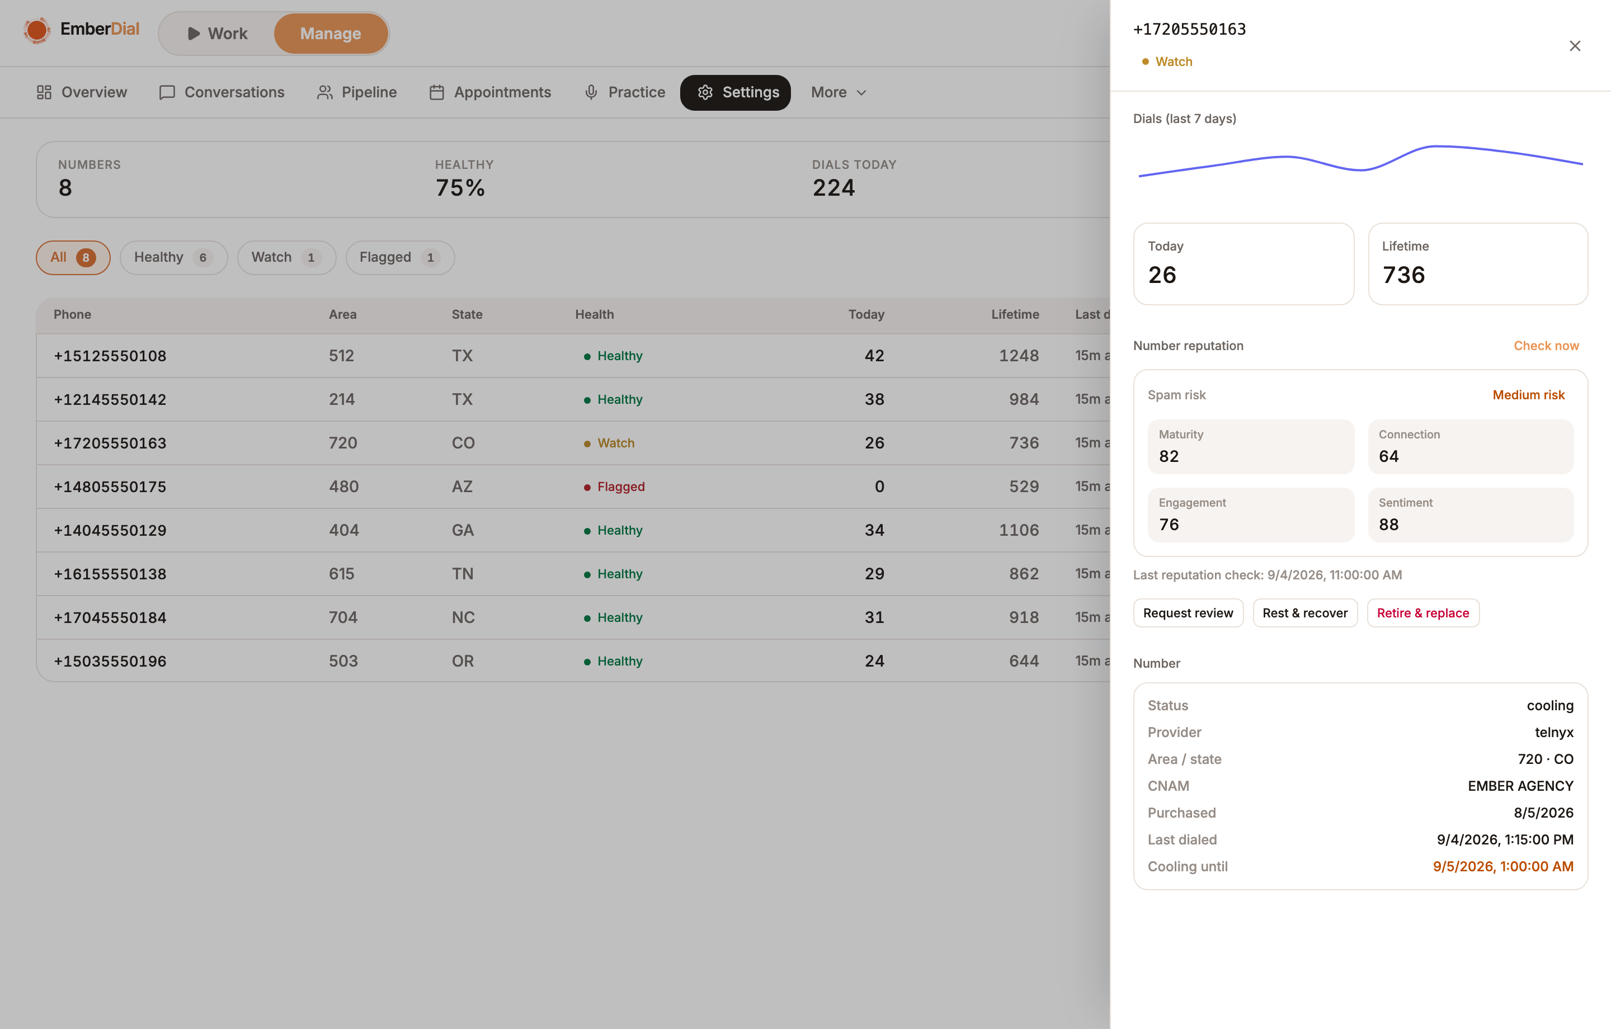Viewport: 1611px width, 1029px height.
Task: Open the Appointments tab
Action: pos(489,92)
